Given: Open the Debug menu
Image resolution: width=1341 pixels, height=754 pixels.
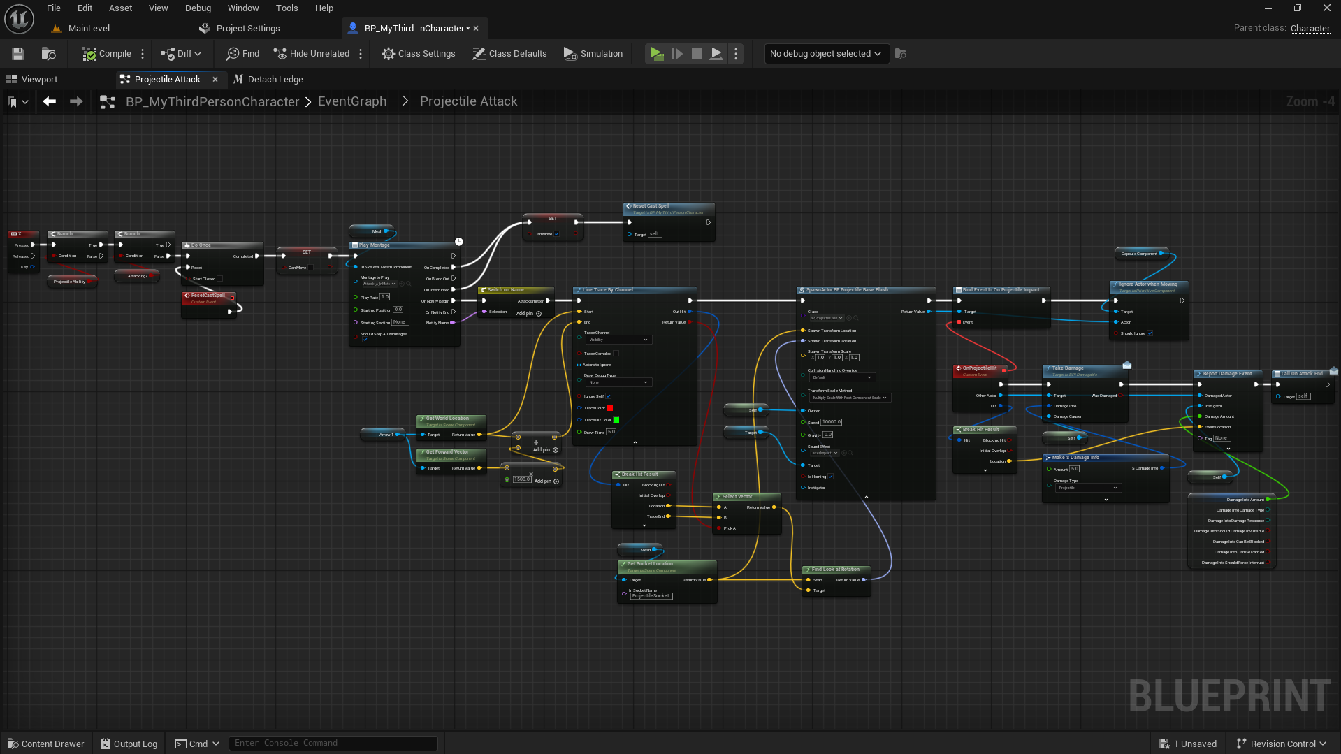Looking at the screenshot, I should point(198,8).
